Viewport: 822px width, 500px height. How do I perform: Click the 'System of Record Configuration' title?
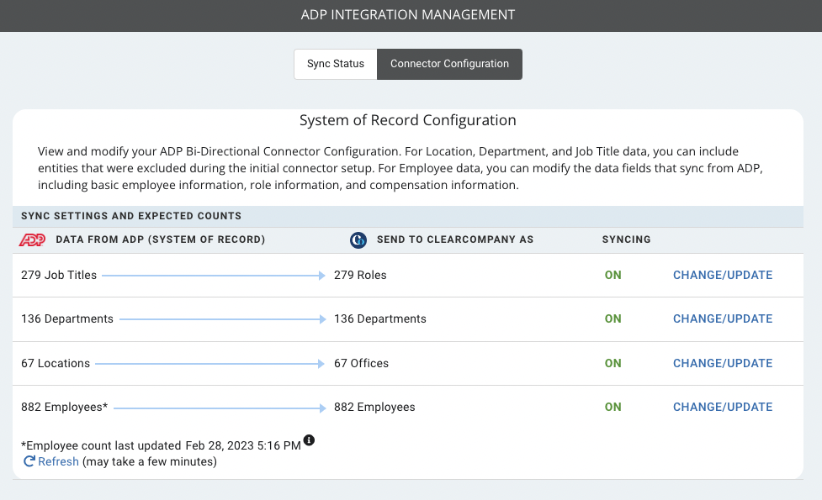tap(408, 120)
